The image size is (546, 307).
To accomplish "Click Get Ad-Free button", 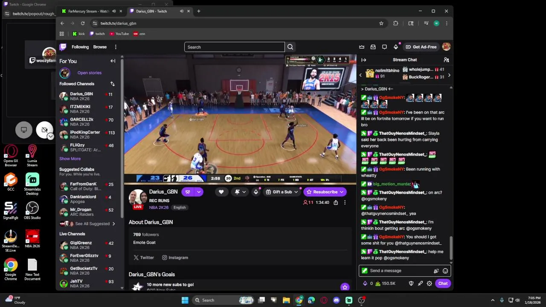I will click(421, 47).
